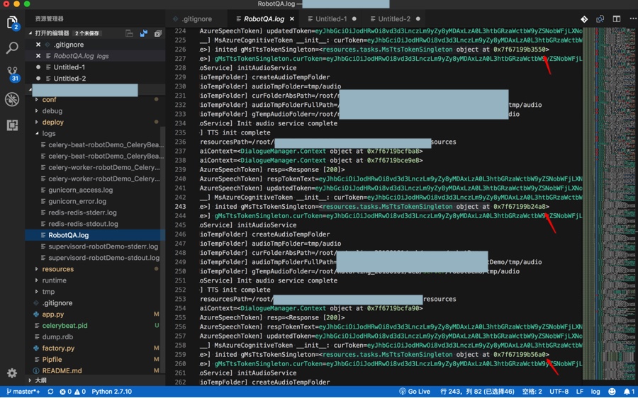Image resolution: width=638 pixels, height=398 pixels.
Task: Close the .gitignore entry in open editors
Action: (x=38, y=45)
